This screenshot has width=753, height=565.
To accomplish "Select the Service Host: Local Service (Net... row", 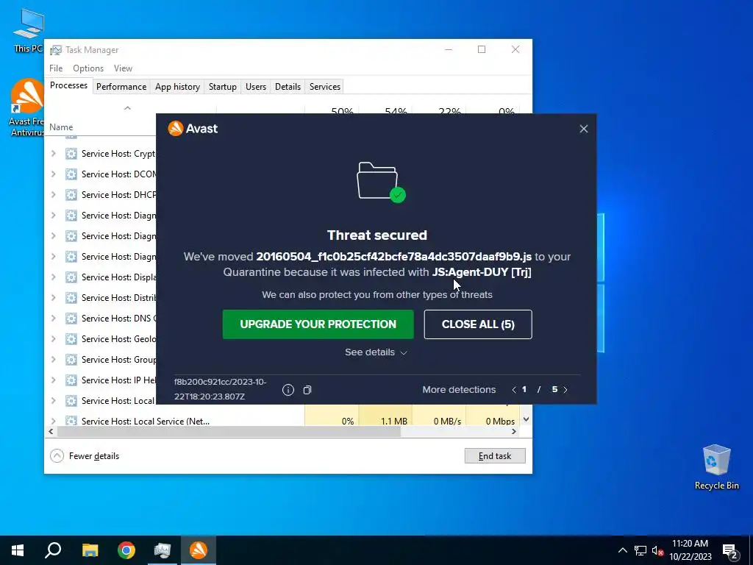I will [282, 422].
